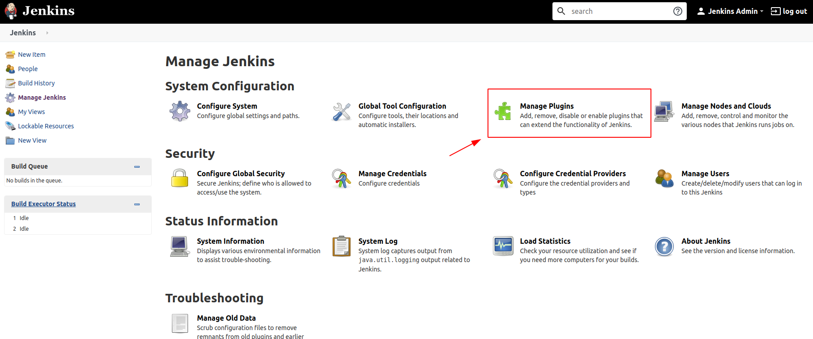Click the padlock icon for Configure Global Security
The image size is (813, 339).
pyautogui.click(x=180, y=178)
